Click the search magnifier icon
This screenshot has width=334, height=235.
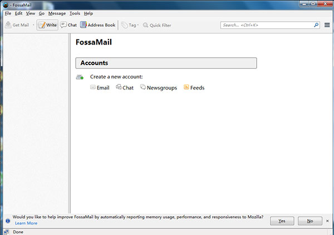[316, 25]
